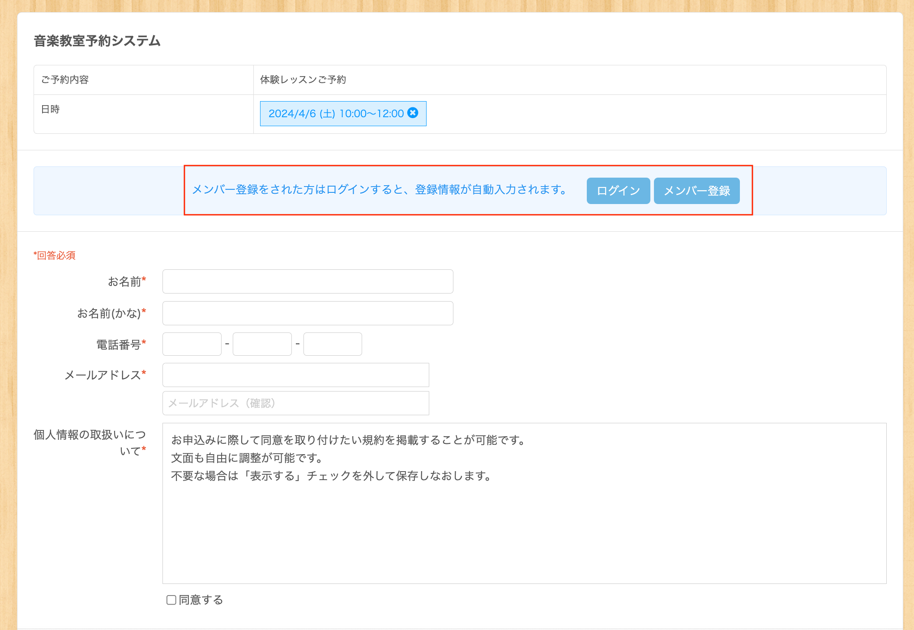Click the middle 電話番号 box
This screenshot has width=914, height=630.
pyautogui.click(x=262, y=344)
